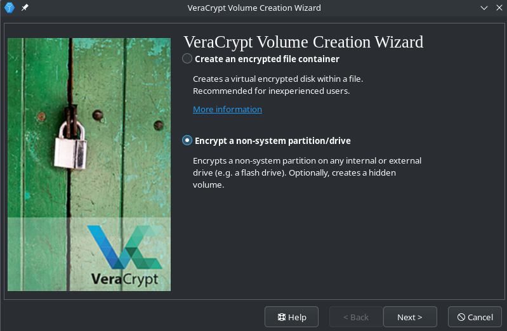
Task: Click the window title bar text
Action: point(254,8)
